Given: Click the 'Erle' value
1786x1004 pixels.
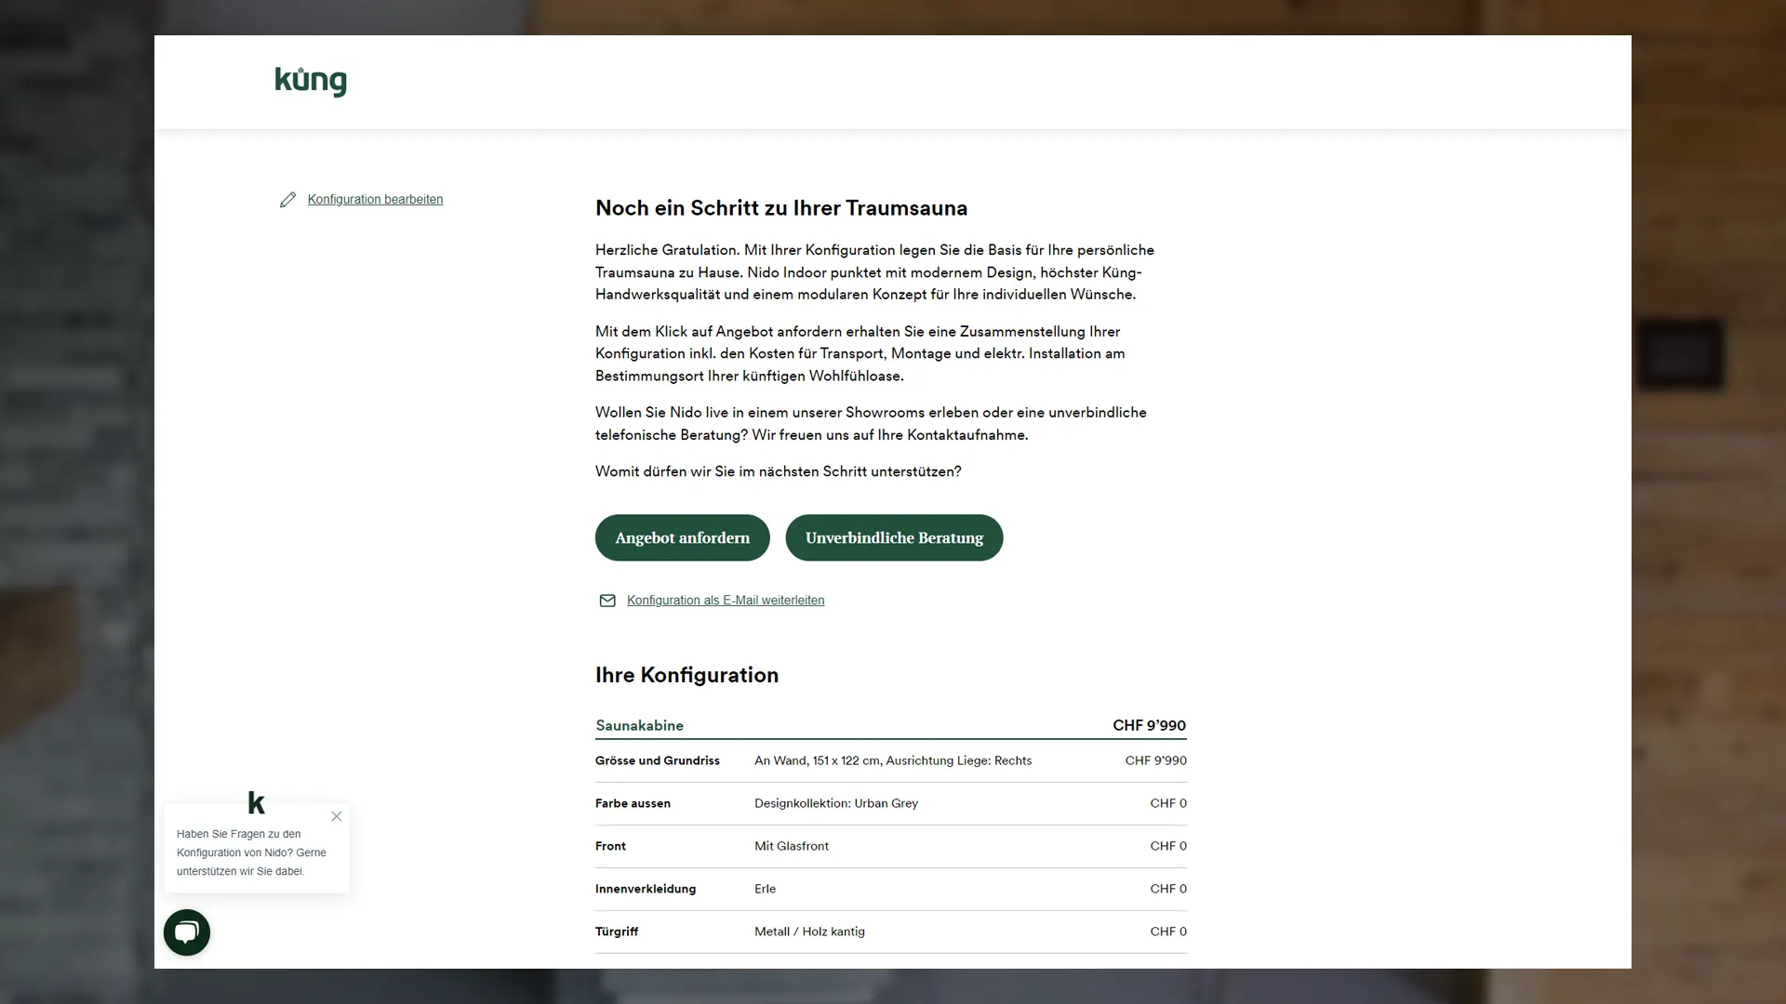Looking at the screenshot, I should 765,889.
